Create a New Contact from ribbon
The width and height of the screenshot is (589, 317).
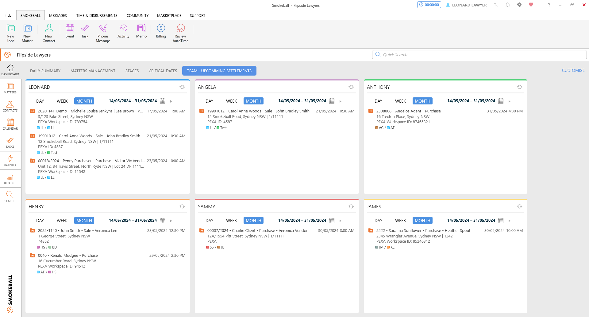coord(49,33)
